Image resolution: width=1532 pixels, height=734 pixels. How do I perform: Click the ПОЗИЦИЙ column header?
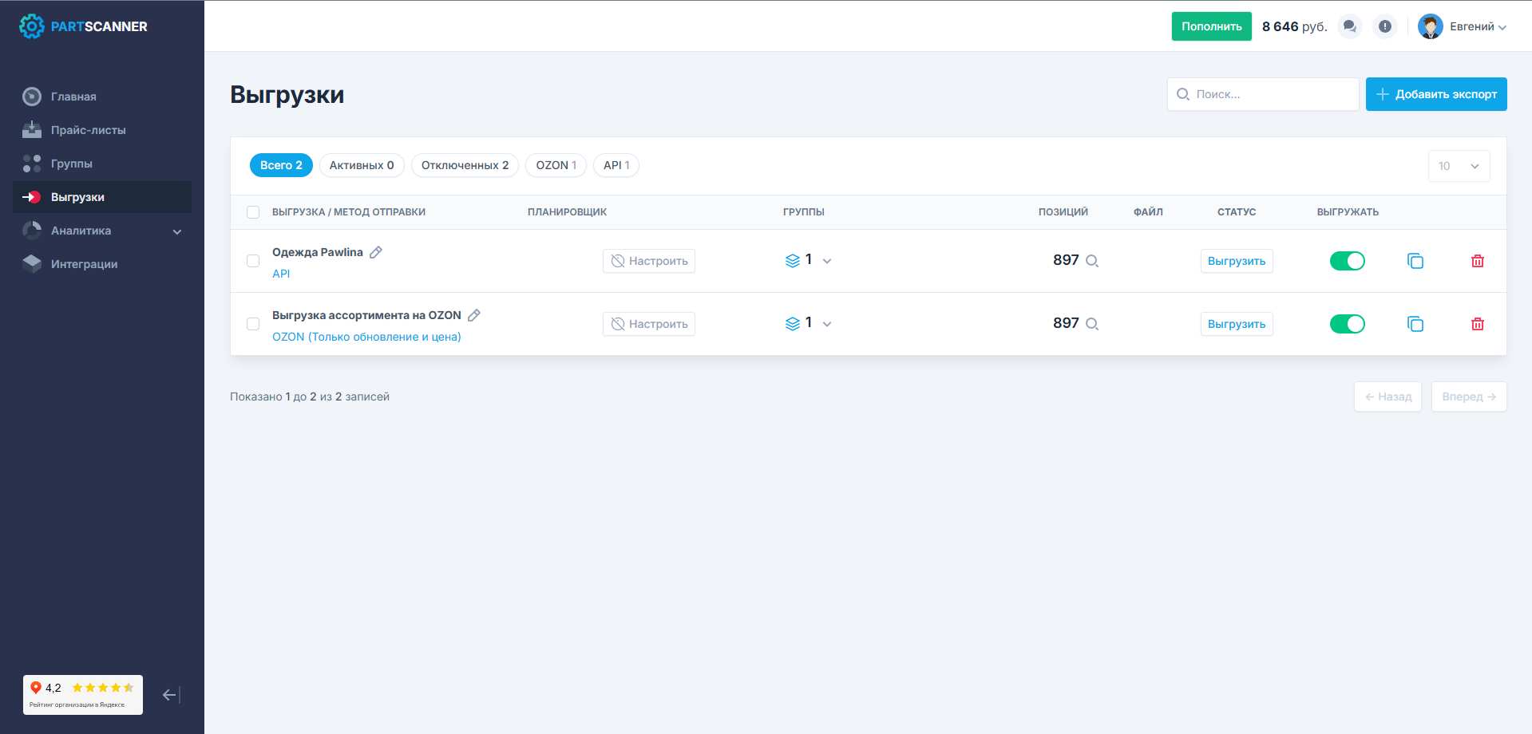coord(1063,212)
